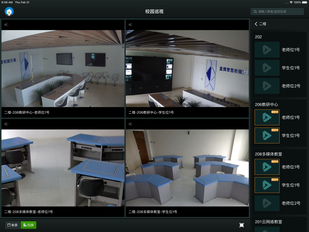This screenshot has width=309, height=232.
Task: Click the 208多媒体教室 section heading
Action: click(268, 154)
